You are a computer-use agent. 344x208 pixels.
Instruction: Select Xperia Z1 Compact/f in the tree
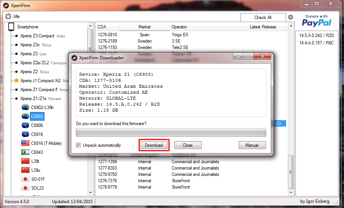coord(44,90)
